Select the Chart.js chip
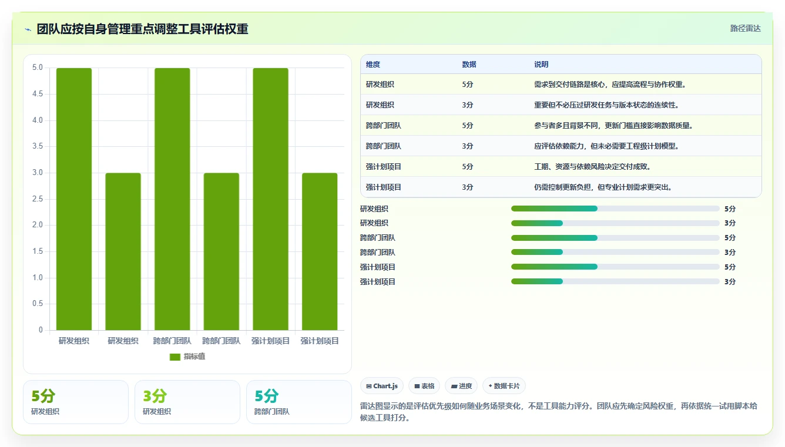This screenshot has height=447, width=785. click(382, 386)
